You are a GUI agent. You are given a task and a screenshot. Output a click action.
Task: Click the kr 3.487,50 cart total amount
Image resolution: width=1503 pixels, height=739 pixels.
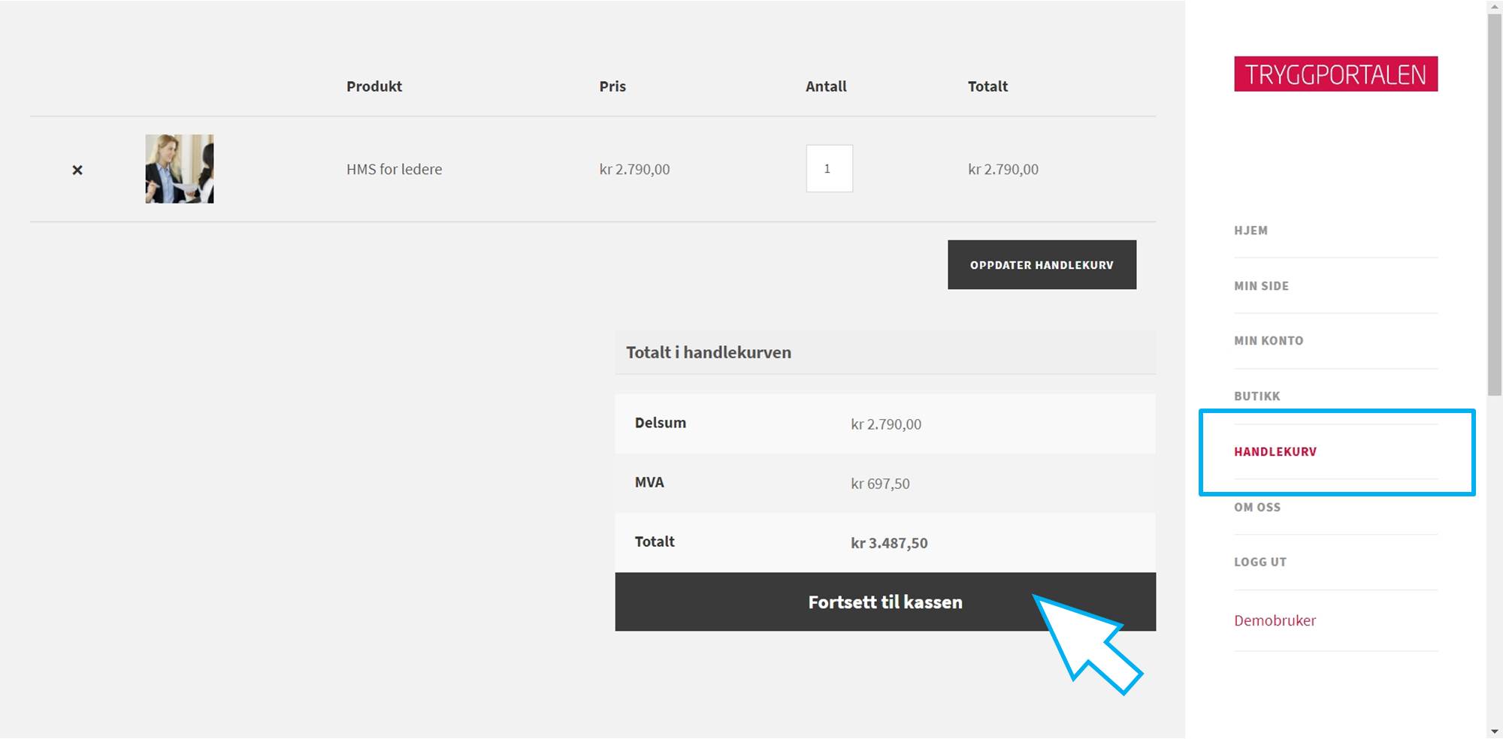click(889, 543)
